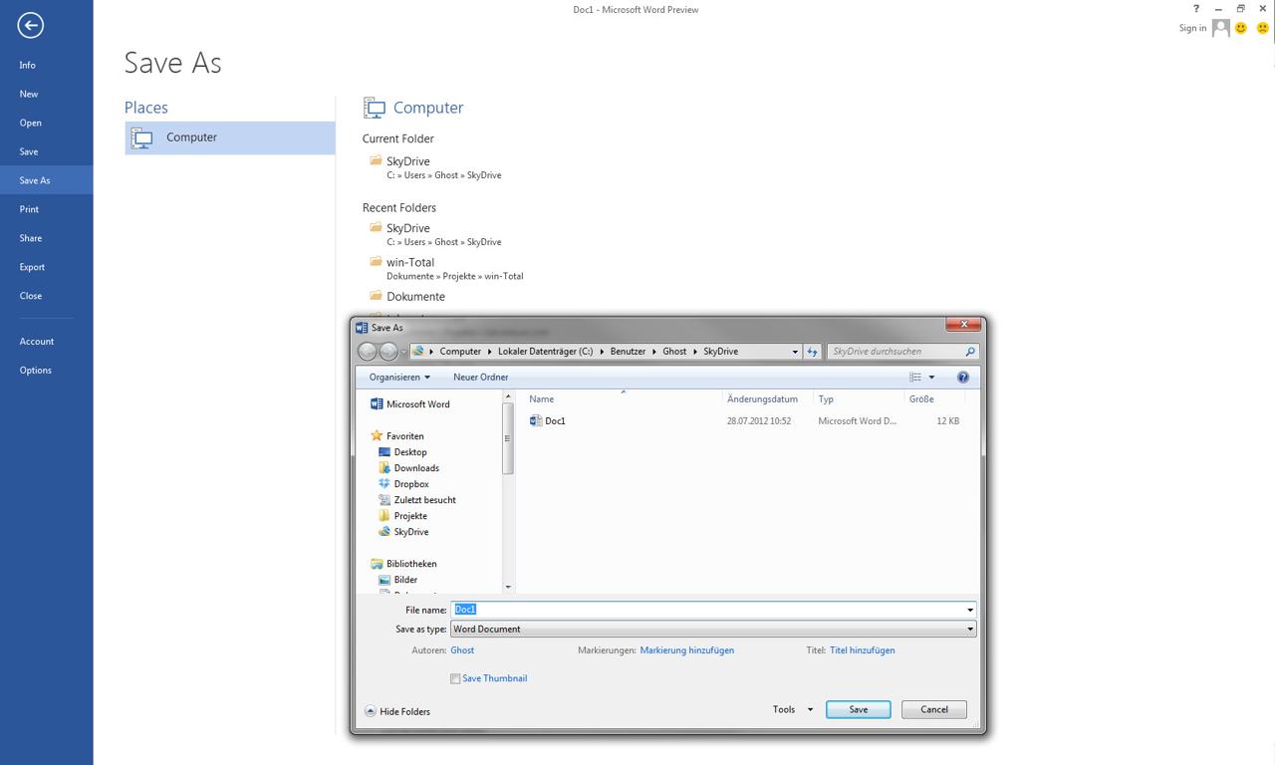Expand the address bar previous locations dropdown
This screenshot has height=765, width=1275.
point(794,352)
